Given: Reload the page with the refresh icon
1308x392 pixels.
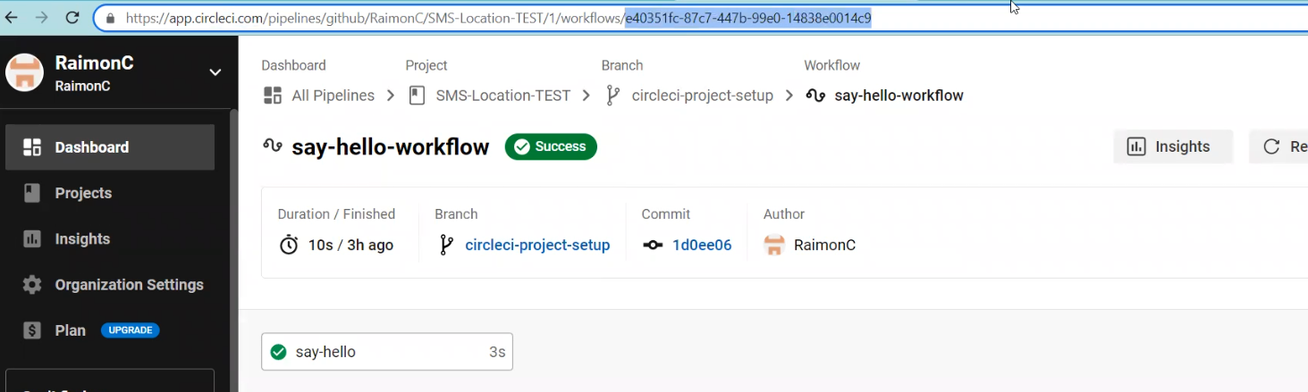Looking at the screenshot, I should point(72,18).
